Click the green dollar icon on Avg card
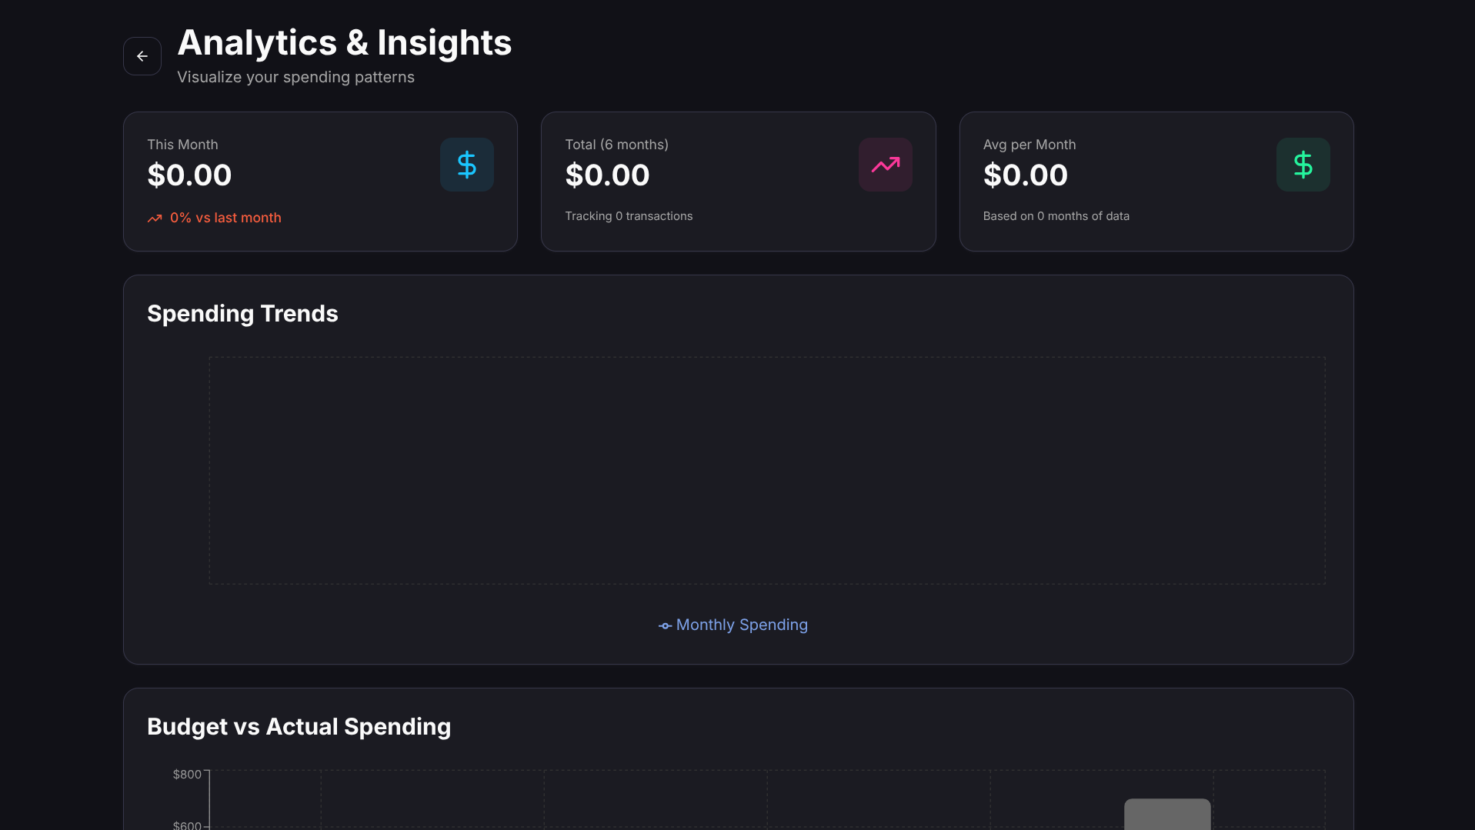 click(x=1303, y=164)
